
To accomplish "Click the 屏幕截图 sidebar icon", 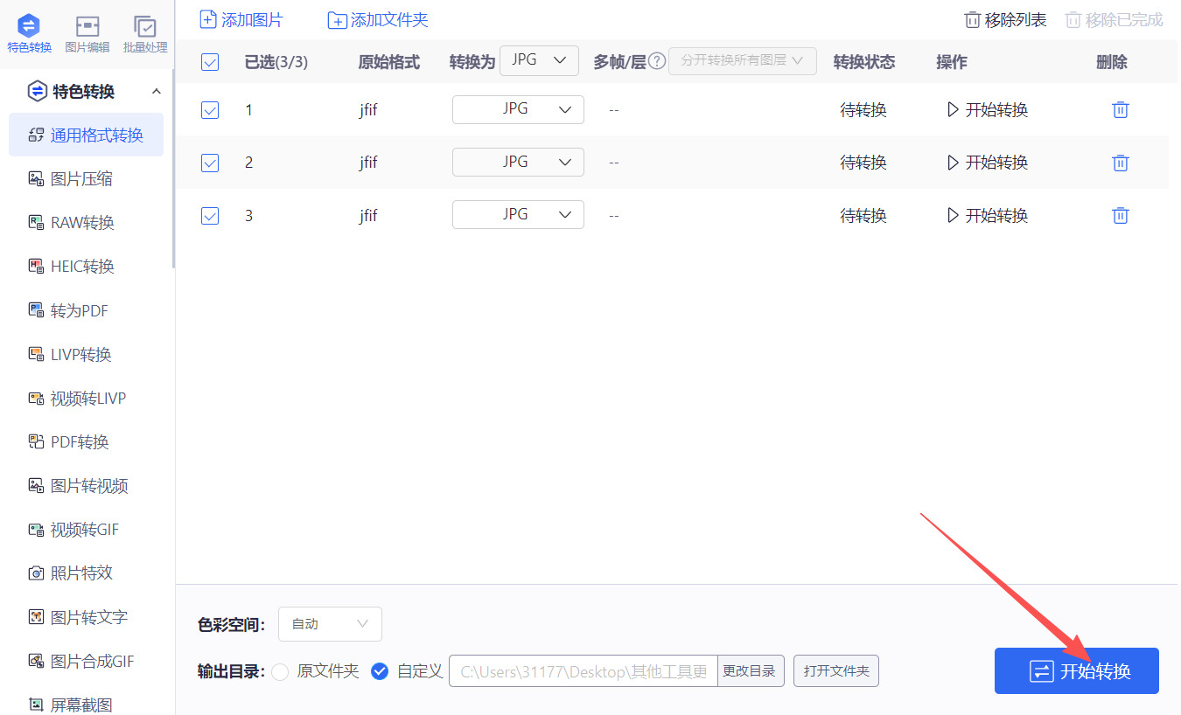I will [x=36, y=705].
